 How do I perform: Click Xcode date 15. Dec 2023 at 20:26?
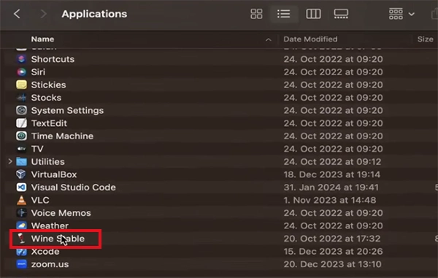(333, 252)
